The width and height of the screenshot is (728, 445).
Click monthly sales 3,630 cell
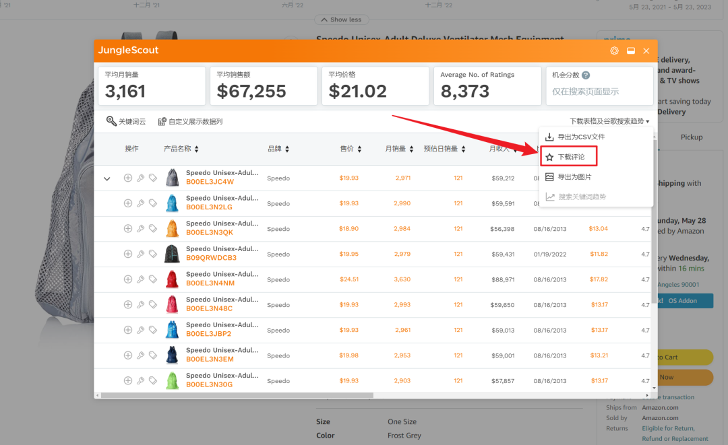[402, 279]
